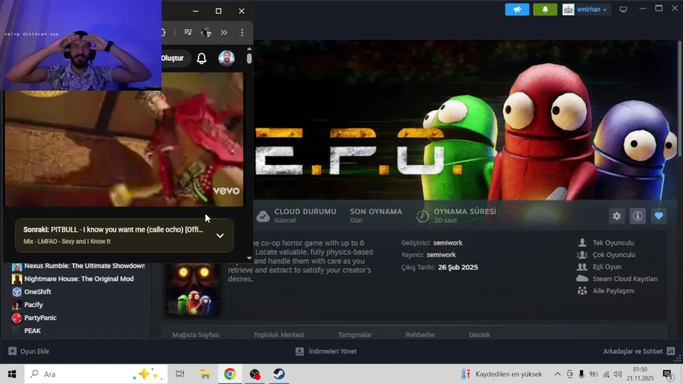Click the tray microphone icon
683x384 pixels.
[582, 374]
